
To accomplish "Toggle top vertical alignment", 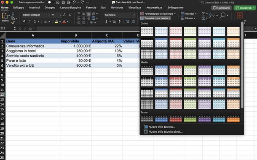I will pos(79,13).
